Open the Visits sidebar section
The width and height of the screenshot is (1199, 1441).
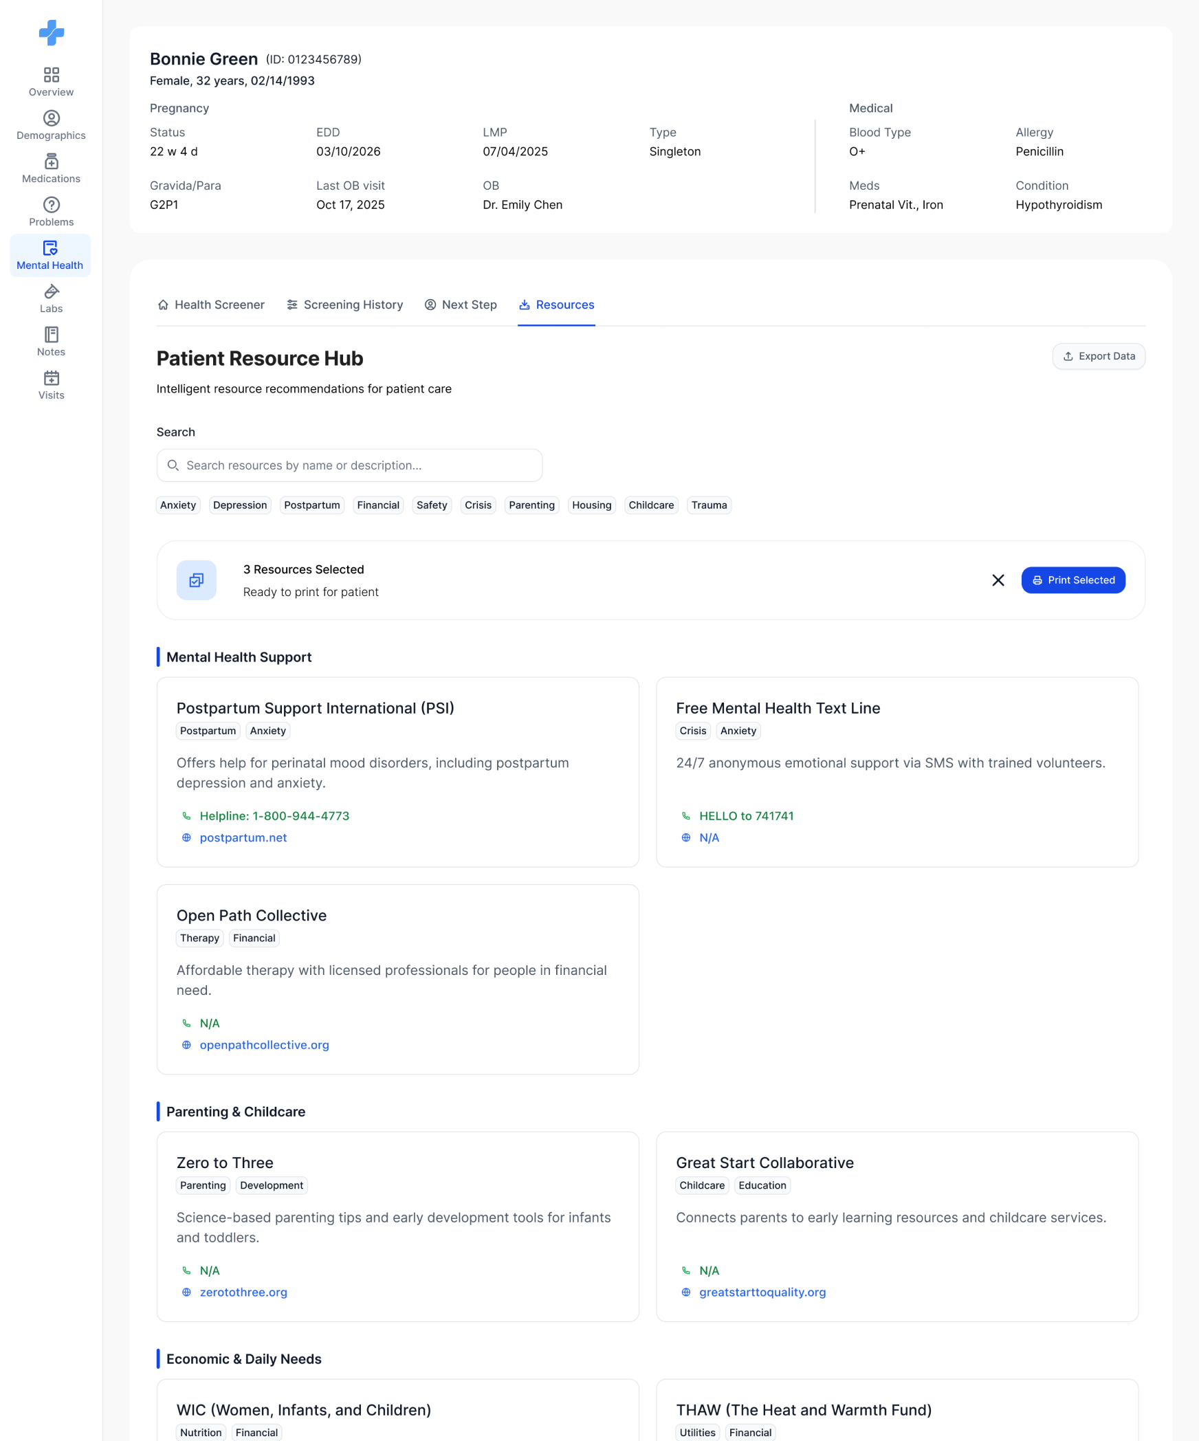coord(51,385)
